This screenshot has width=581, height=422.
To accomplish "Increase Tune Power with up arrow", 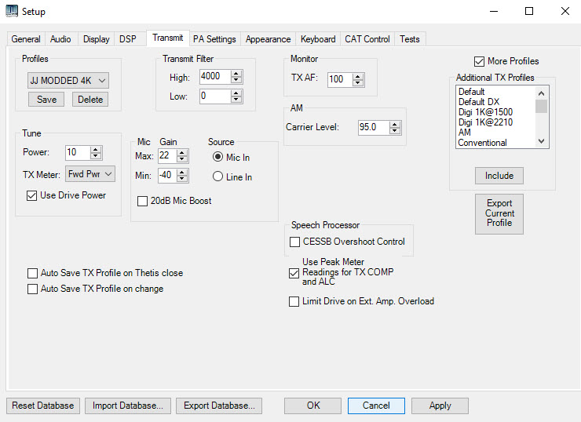I will (96, 150).
